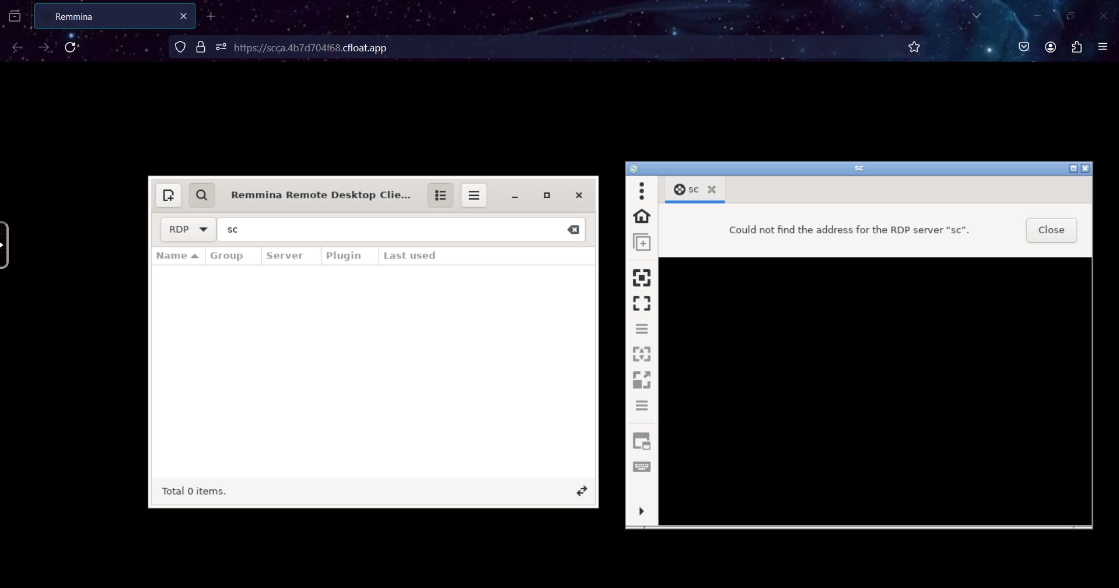Image resolution: width=1119 pixels, height=588 pixels.
Task: Click the URL address bar text
Action: click(310, 48)
